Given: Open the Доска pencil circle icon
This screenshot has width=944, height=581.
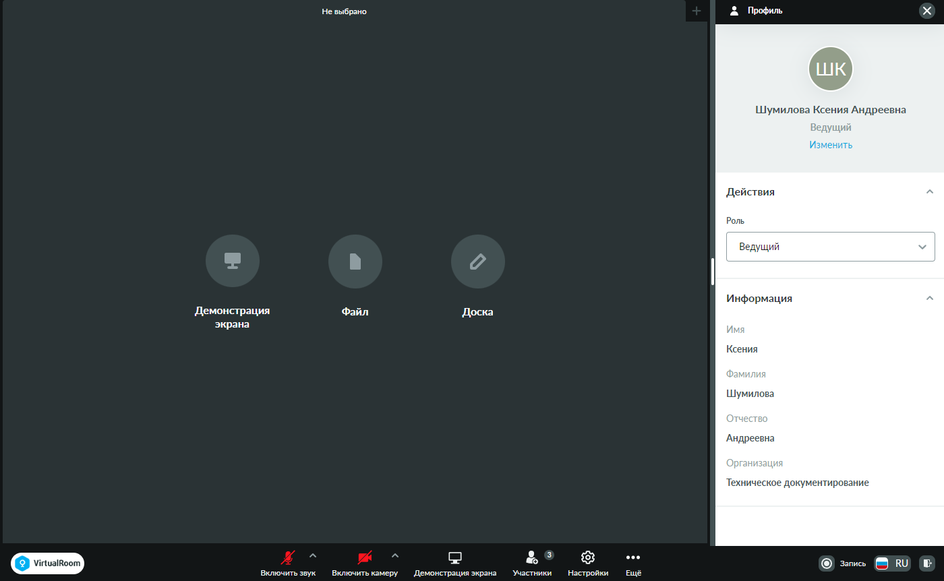Looking at the screenshot, I should (x=478, y=262).
